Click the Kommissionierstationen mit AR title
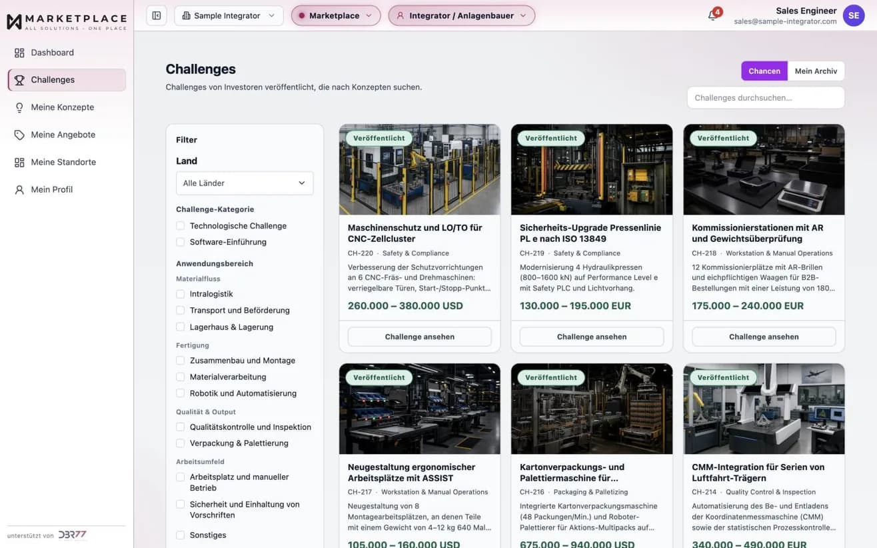877x548 pixels. 758,233
